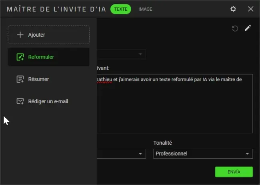Select Reformuler in the sidebar
Image resolution: width=260 pixels, height=185 pixels.
(x=48, y=57)
